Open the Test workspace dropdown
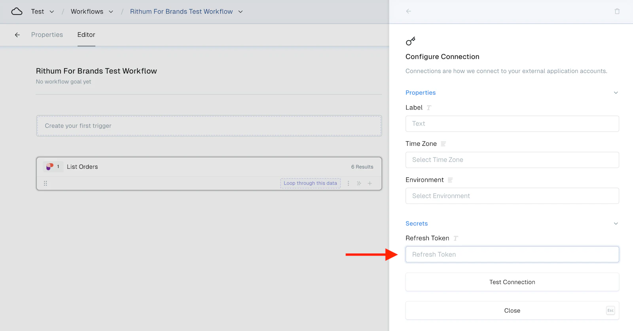Viewport: 633px width, 331px height. [x=43, y=11]
